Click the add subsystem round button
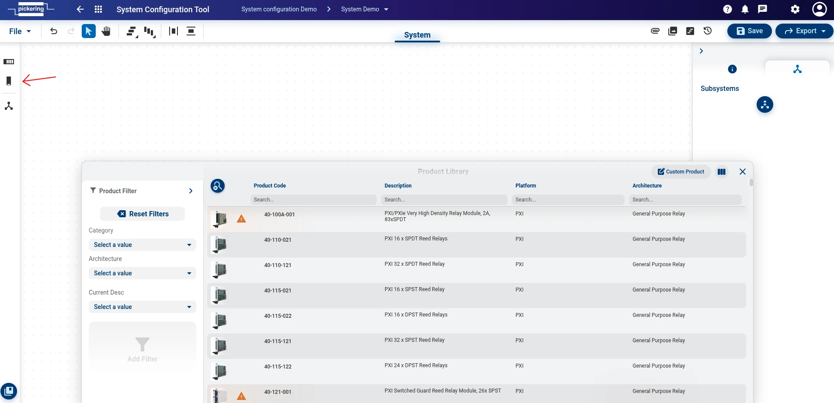The height and width of the screenshot is (403, 834). [x=765, y=104]
